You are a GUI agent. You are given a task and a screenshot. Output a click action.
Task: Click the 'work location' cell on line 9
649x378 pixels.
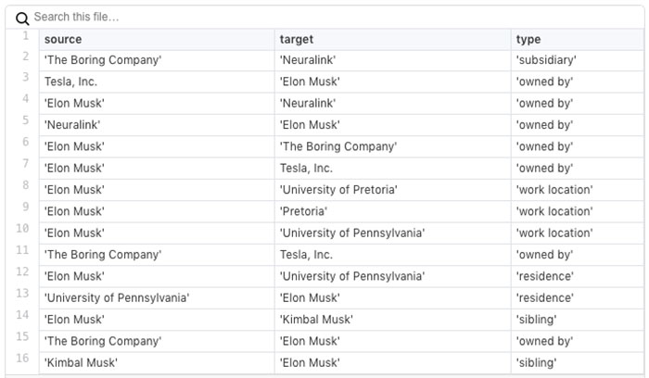[554, 211]
